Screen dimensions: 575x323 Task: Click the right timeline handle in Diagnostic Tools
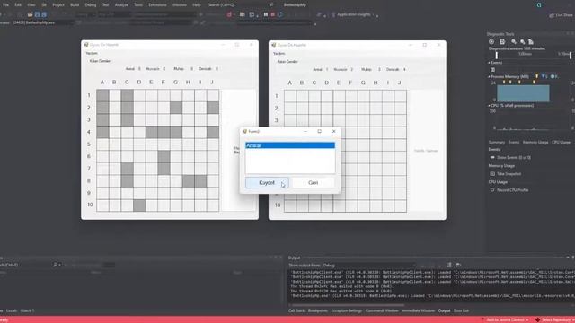click(x=571, y=56)
